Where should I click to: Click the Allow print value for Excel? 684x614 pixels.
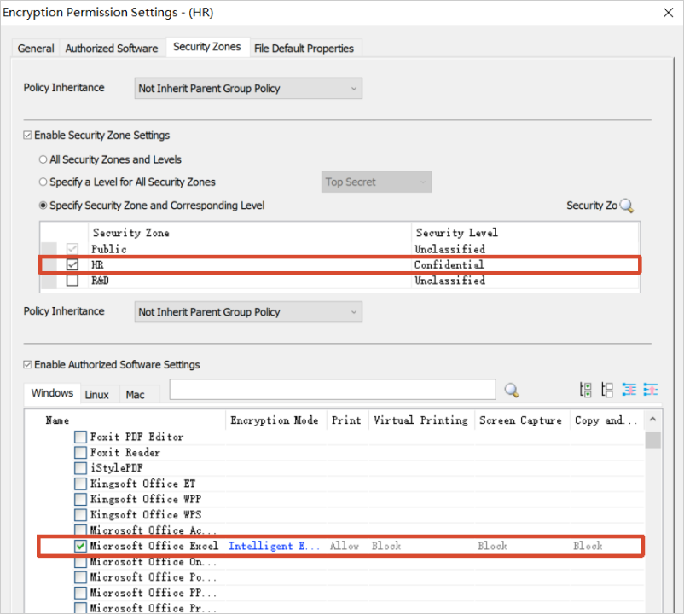coord(345,546)
